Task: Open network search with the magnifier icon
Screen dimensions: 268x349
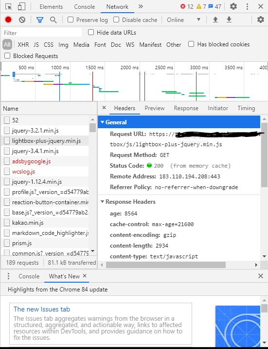Action: (x=54, y=20)
